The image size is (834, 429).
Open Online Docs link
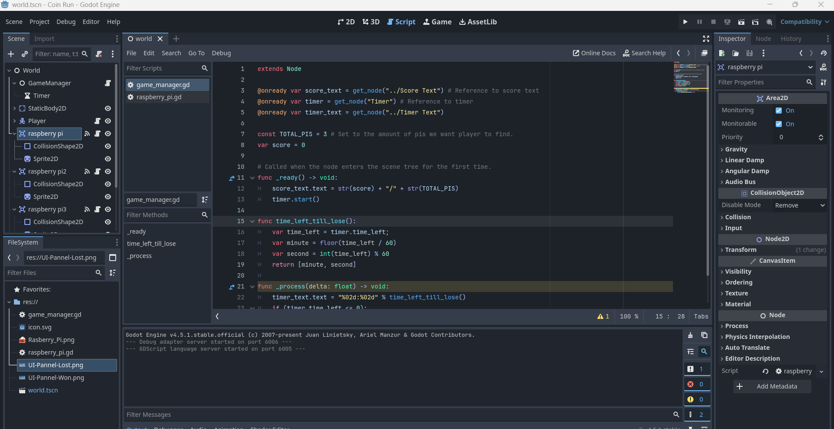594,53
